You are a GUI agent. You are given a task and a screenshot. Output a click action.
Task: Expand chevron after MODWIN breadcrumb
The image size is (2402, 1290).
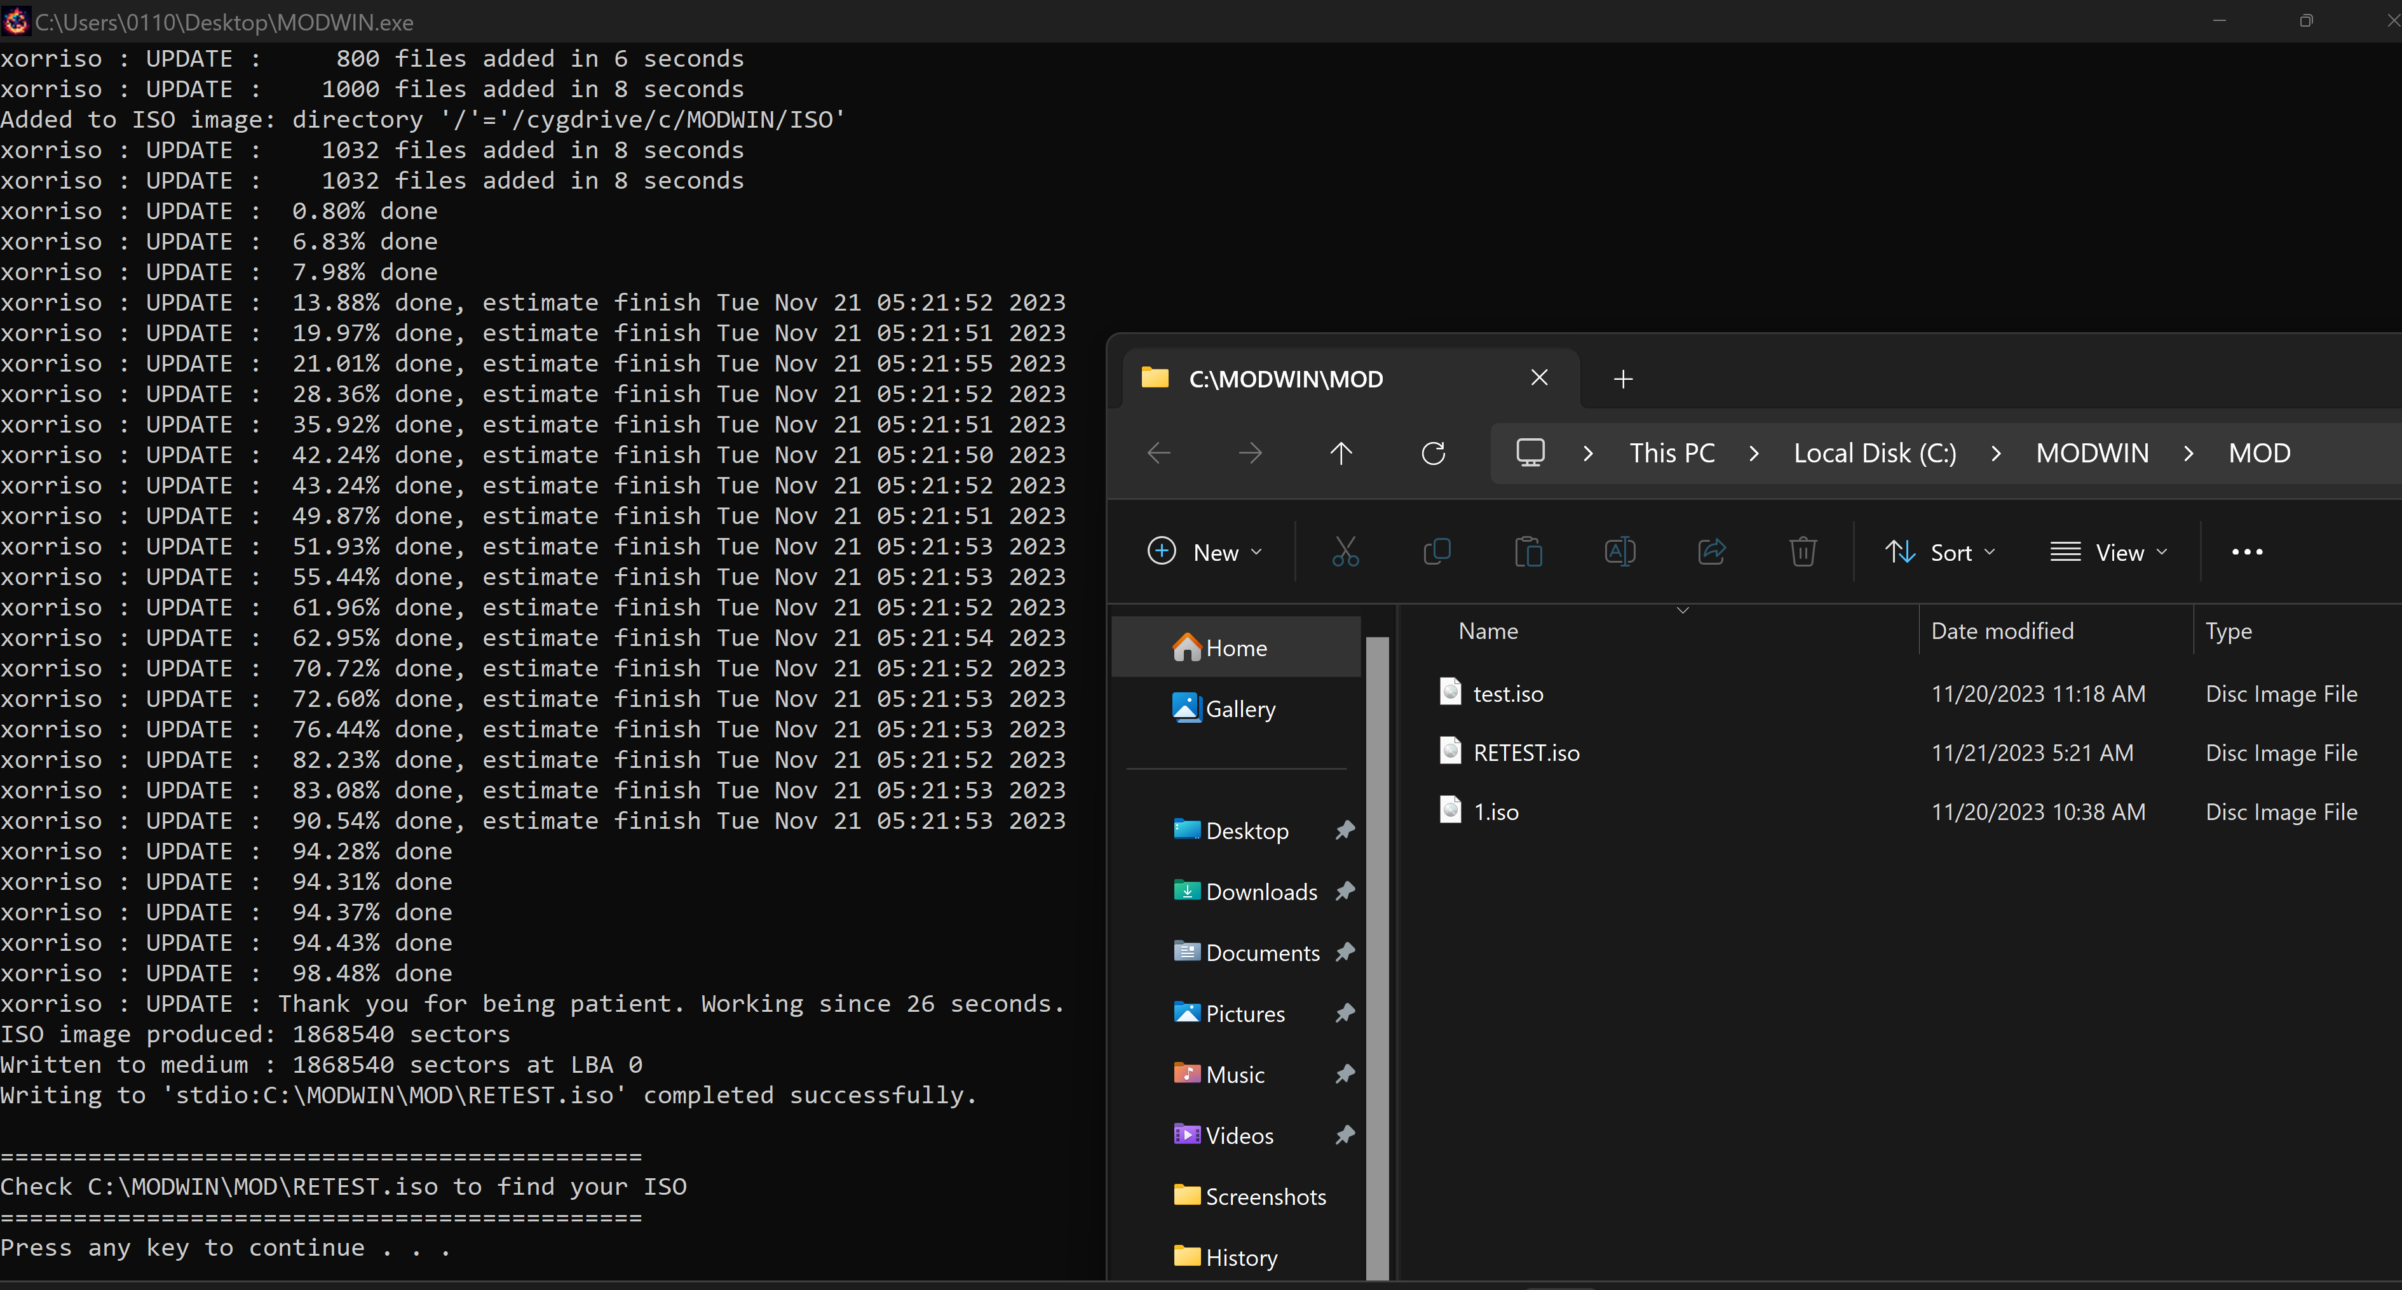pyautogui.click(x=2188, y=453)
